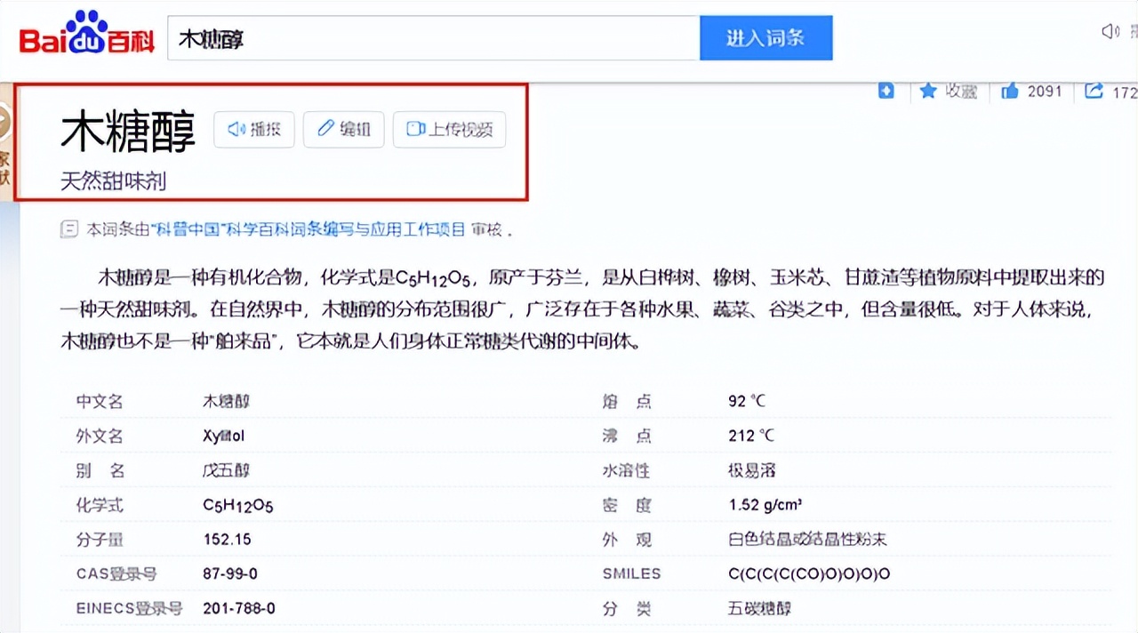Focus the search box containing 木糖醇

pos(433,38)
